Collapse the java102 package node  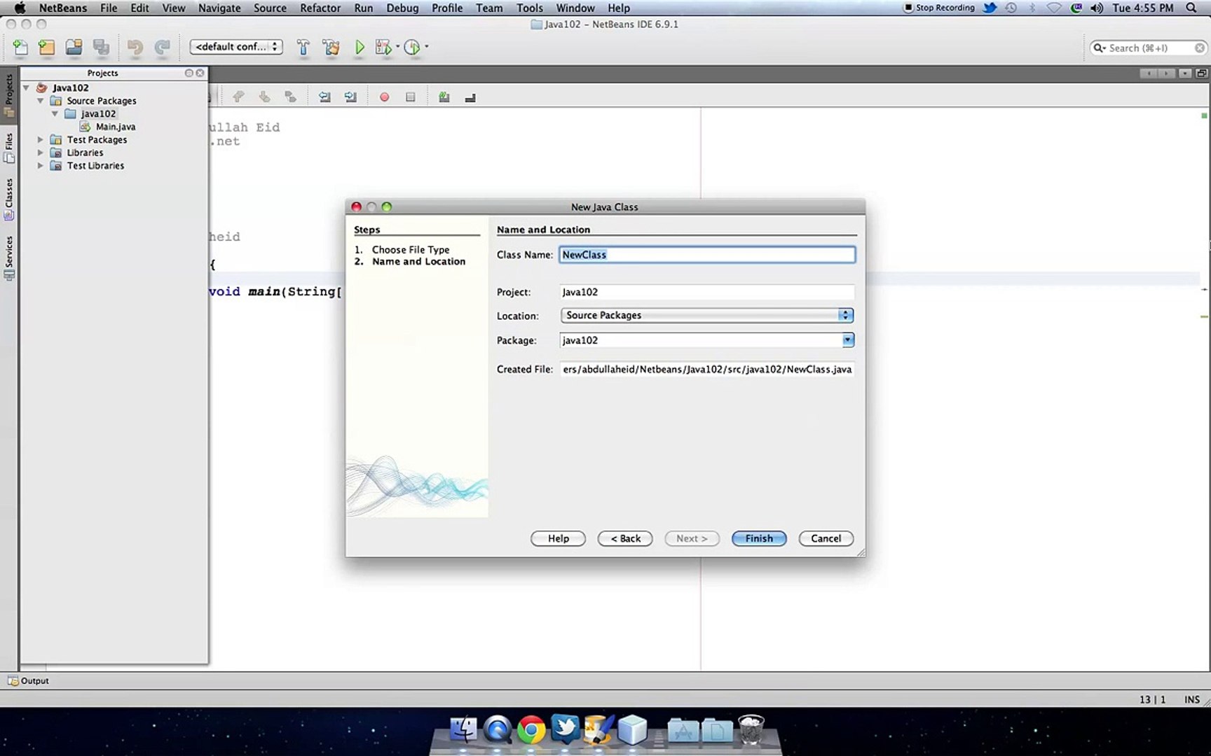tap(55, 113)
